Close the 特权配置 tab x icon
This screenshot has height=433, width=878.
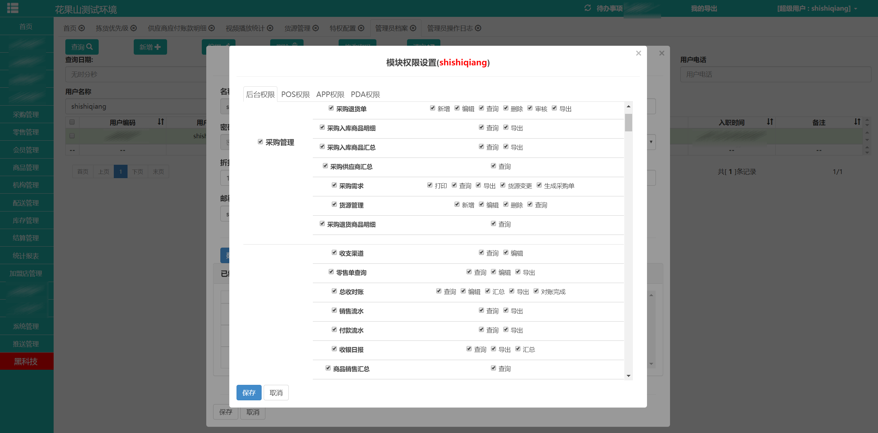pos(361,28)
